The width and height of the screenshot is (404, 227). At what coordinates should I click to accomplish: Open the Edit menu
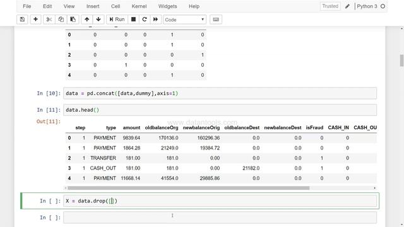[47, 6]
